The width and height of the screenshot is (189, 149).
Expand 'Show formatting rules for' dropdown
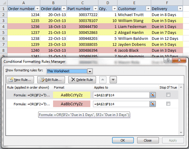coord(90,71)
